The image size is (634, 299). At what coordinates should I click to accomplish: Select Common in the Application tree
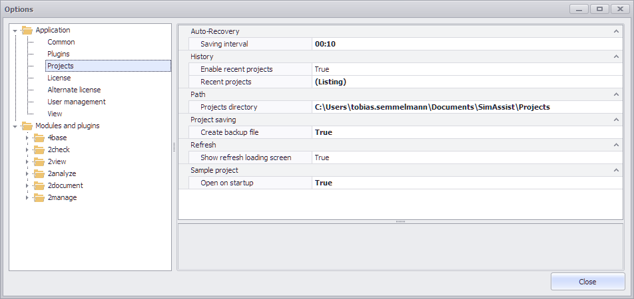(x=61, y=42)
